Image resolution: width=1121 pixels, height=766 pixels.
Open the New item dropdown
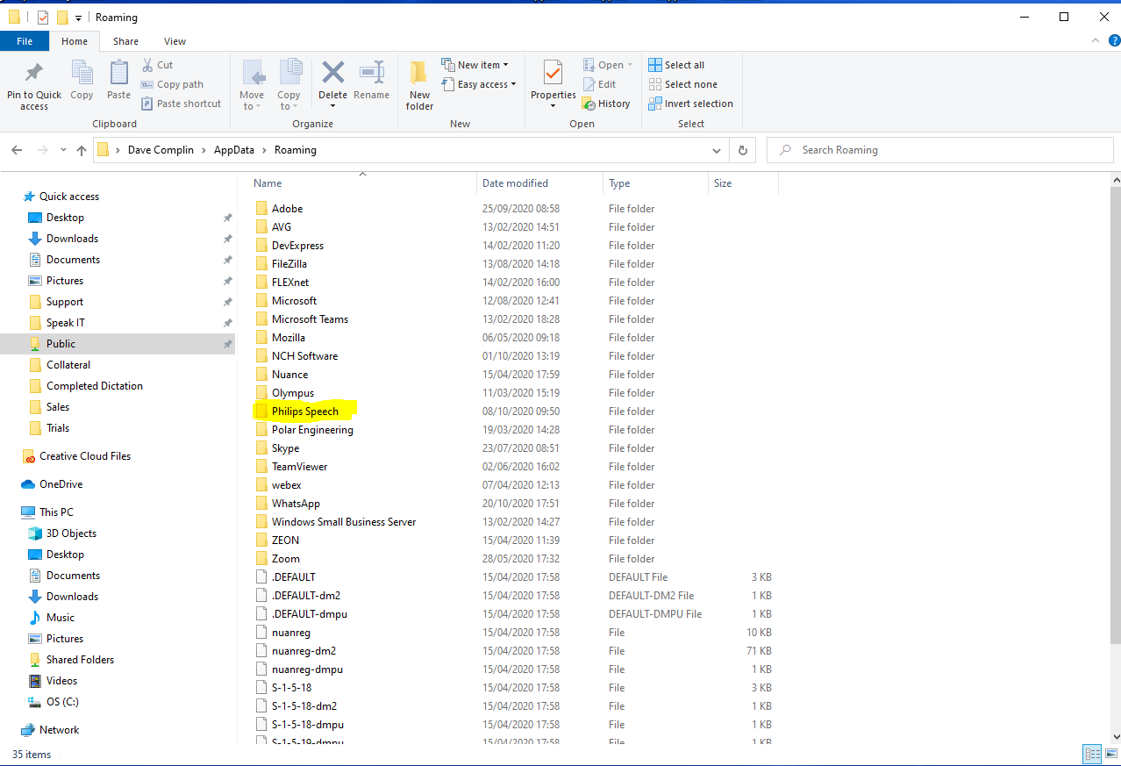(475, 65)
